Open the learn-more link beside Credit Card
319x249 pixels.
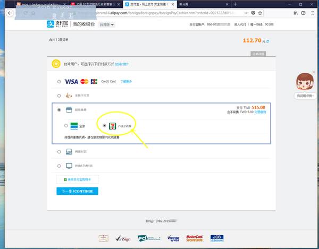click(x=126, y=82)
